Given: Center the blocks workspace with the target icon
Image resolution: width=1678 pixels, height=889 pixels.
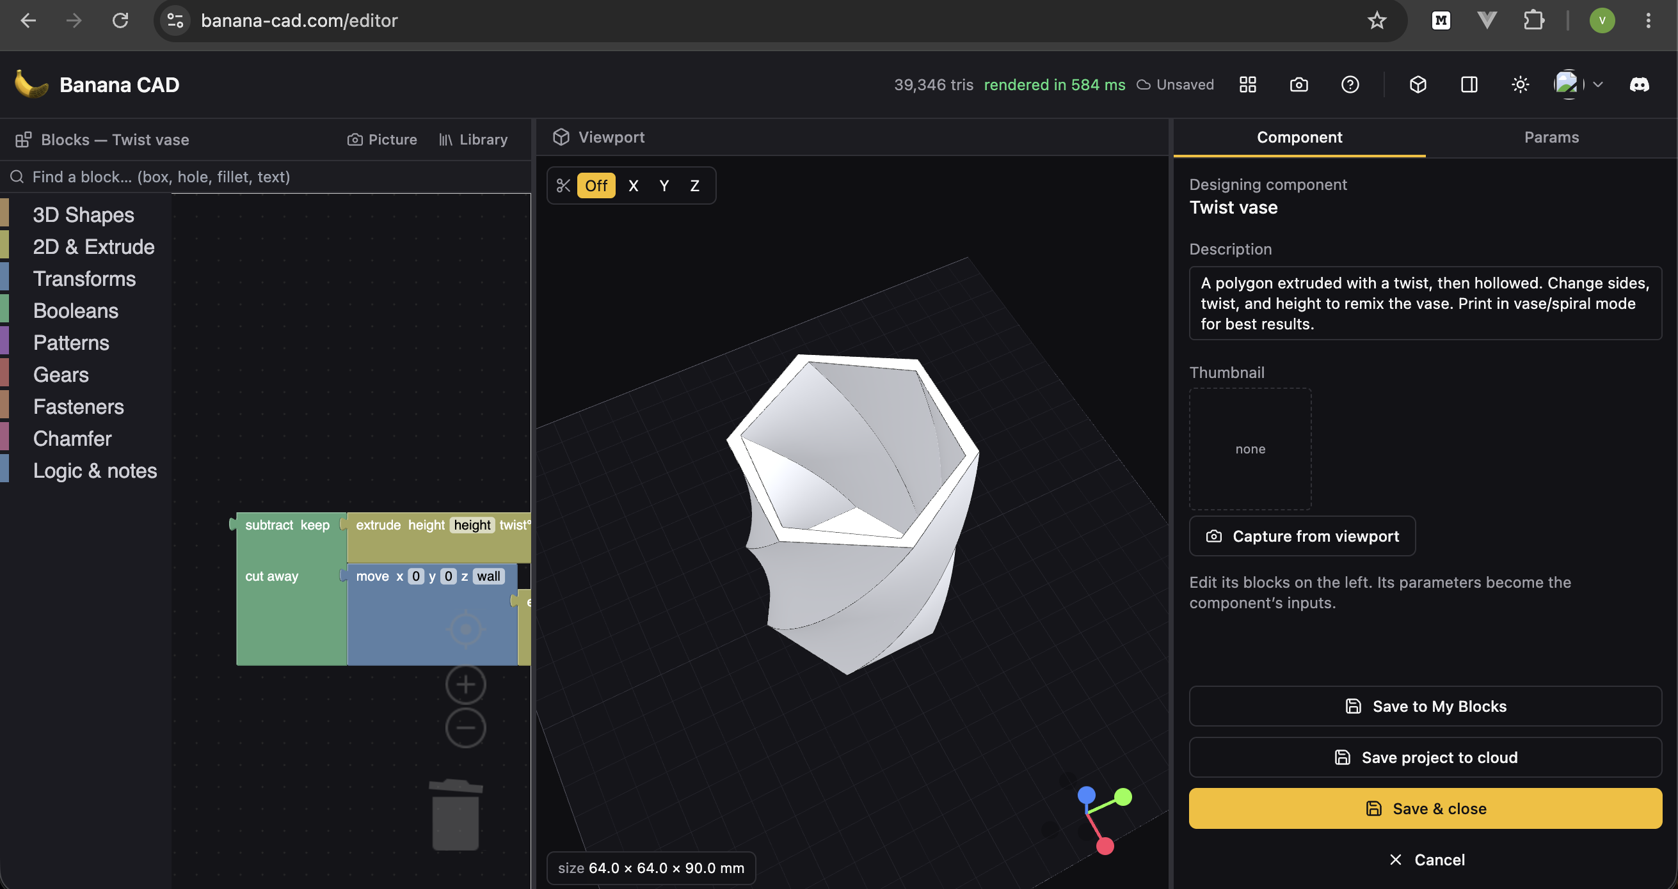Looking at the screenshot, I should 465,629.
